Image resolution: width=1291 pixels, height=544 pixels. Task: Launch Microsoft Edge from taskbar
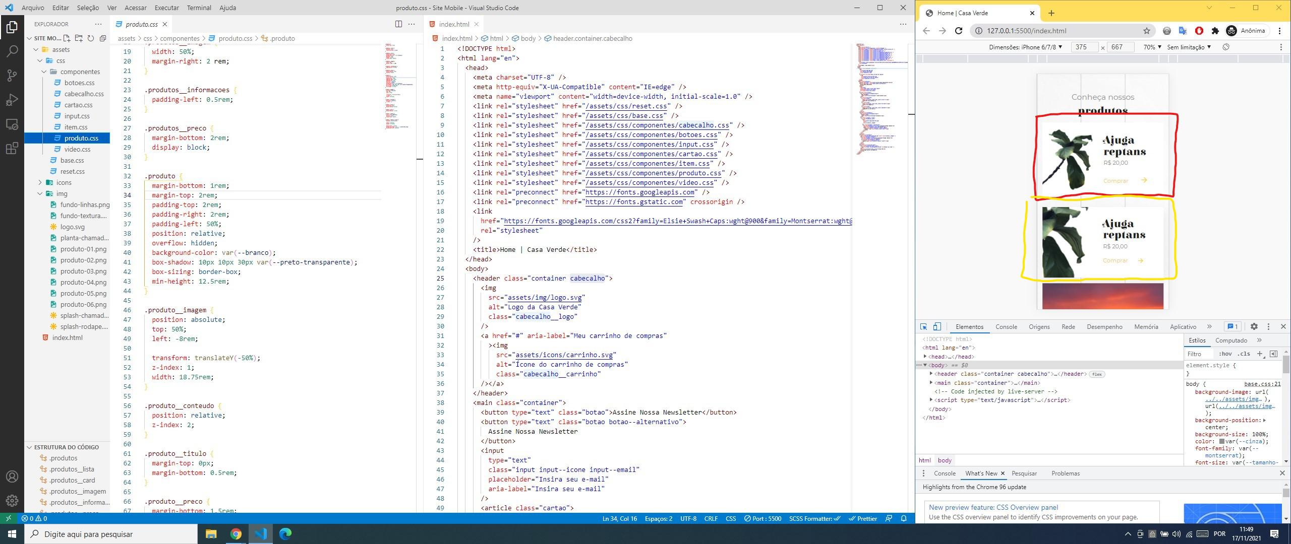point(285,533)
